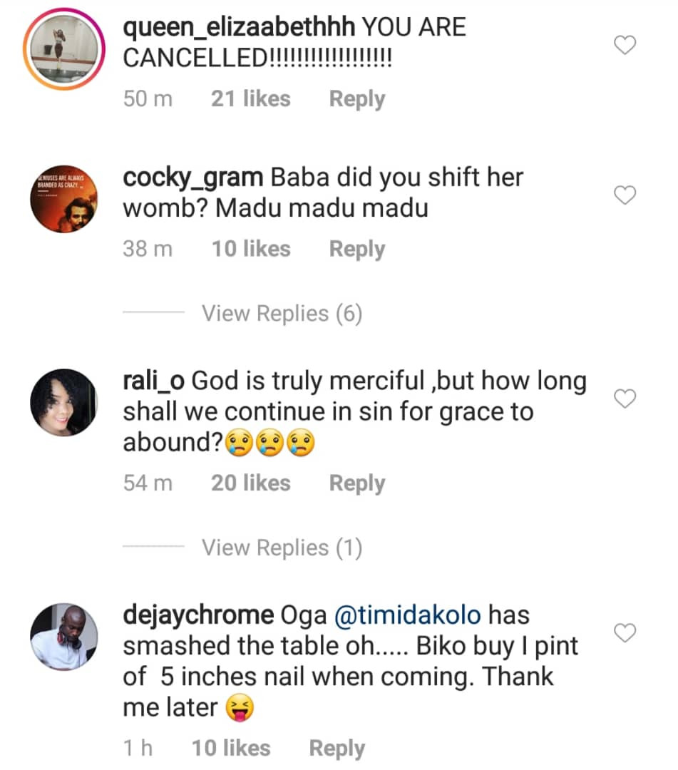
Task: Heart dejaychrome's comment
Action: tap(625, 632)
